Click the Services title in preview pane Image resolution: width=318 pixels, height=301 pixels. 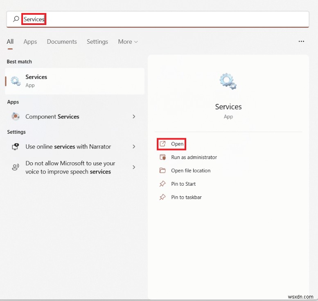228,107
